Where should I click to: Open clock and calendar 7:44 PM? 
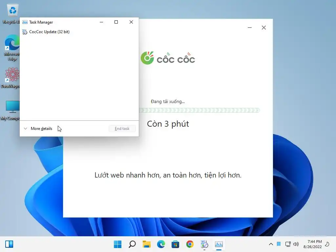pos(312,244)
